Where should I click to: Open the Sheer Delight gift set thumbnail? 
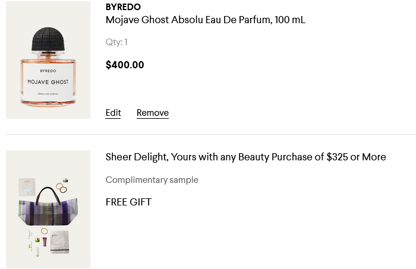click(x=48, y=209)
